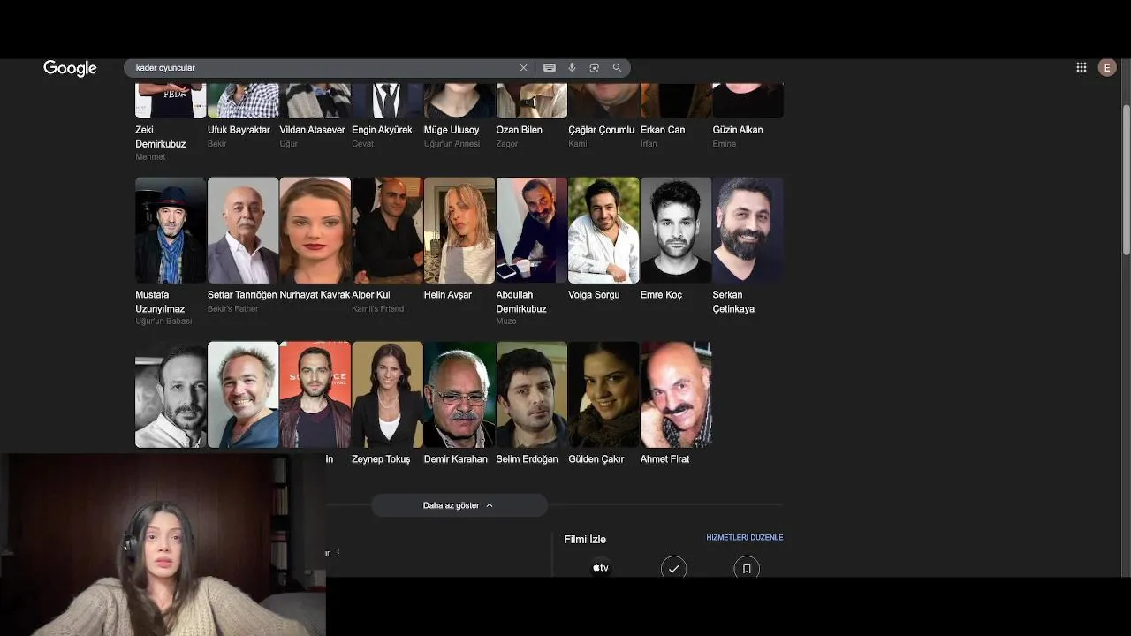Viewport: 1131px width, 636px height.
Task: Open the Google apps grid
Action: pos(1081,67)
